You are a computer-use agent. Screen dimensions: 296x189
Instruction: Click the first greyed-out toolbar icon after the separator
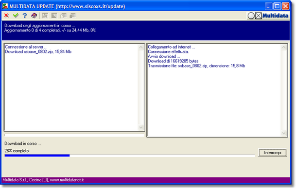45,16
